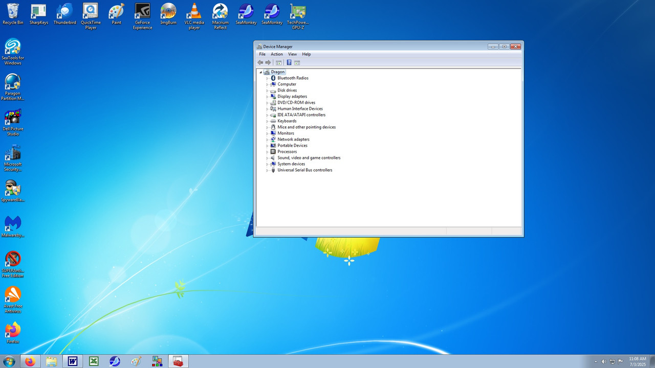Select the Human Interface Devices label

click(x=300, y=109)
